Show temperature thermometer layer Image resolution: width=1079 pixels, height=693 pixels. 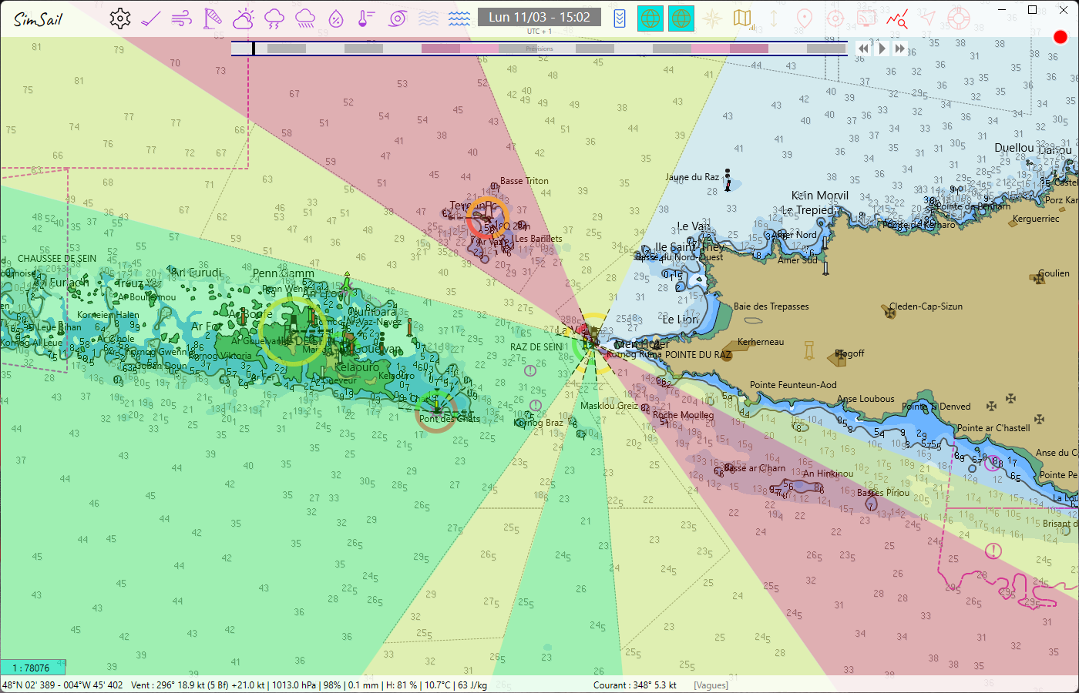click(367, 18)
